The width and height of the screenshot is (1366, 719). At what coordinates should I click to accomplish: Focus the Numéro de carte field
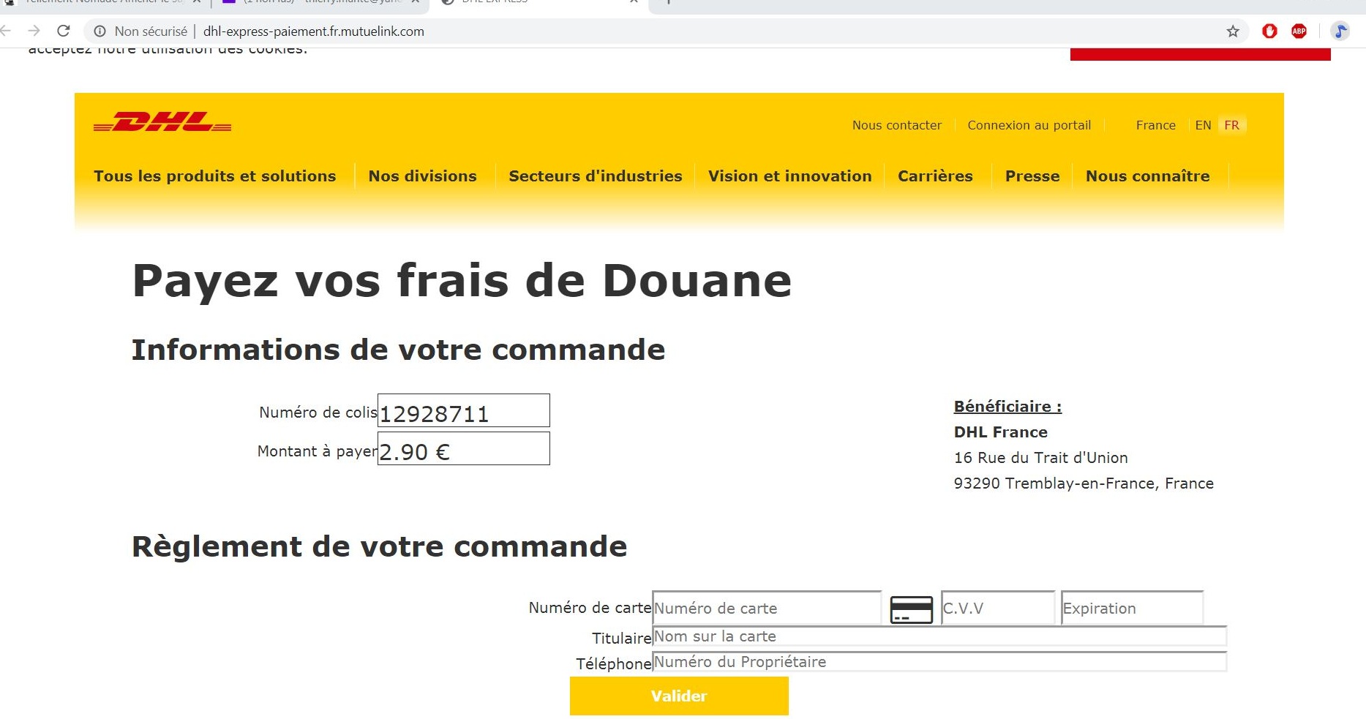tap(766, 608)
